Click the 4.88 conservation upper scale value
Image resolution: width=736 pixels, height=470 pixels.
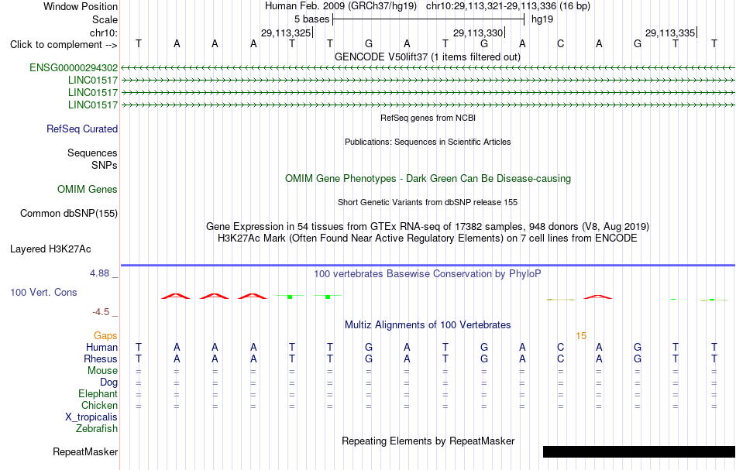click(x=99, y=273)
